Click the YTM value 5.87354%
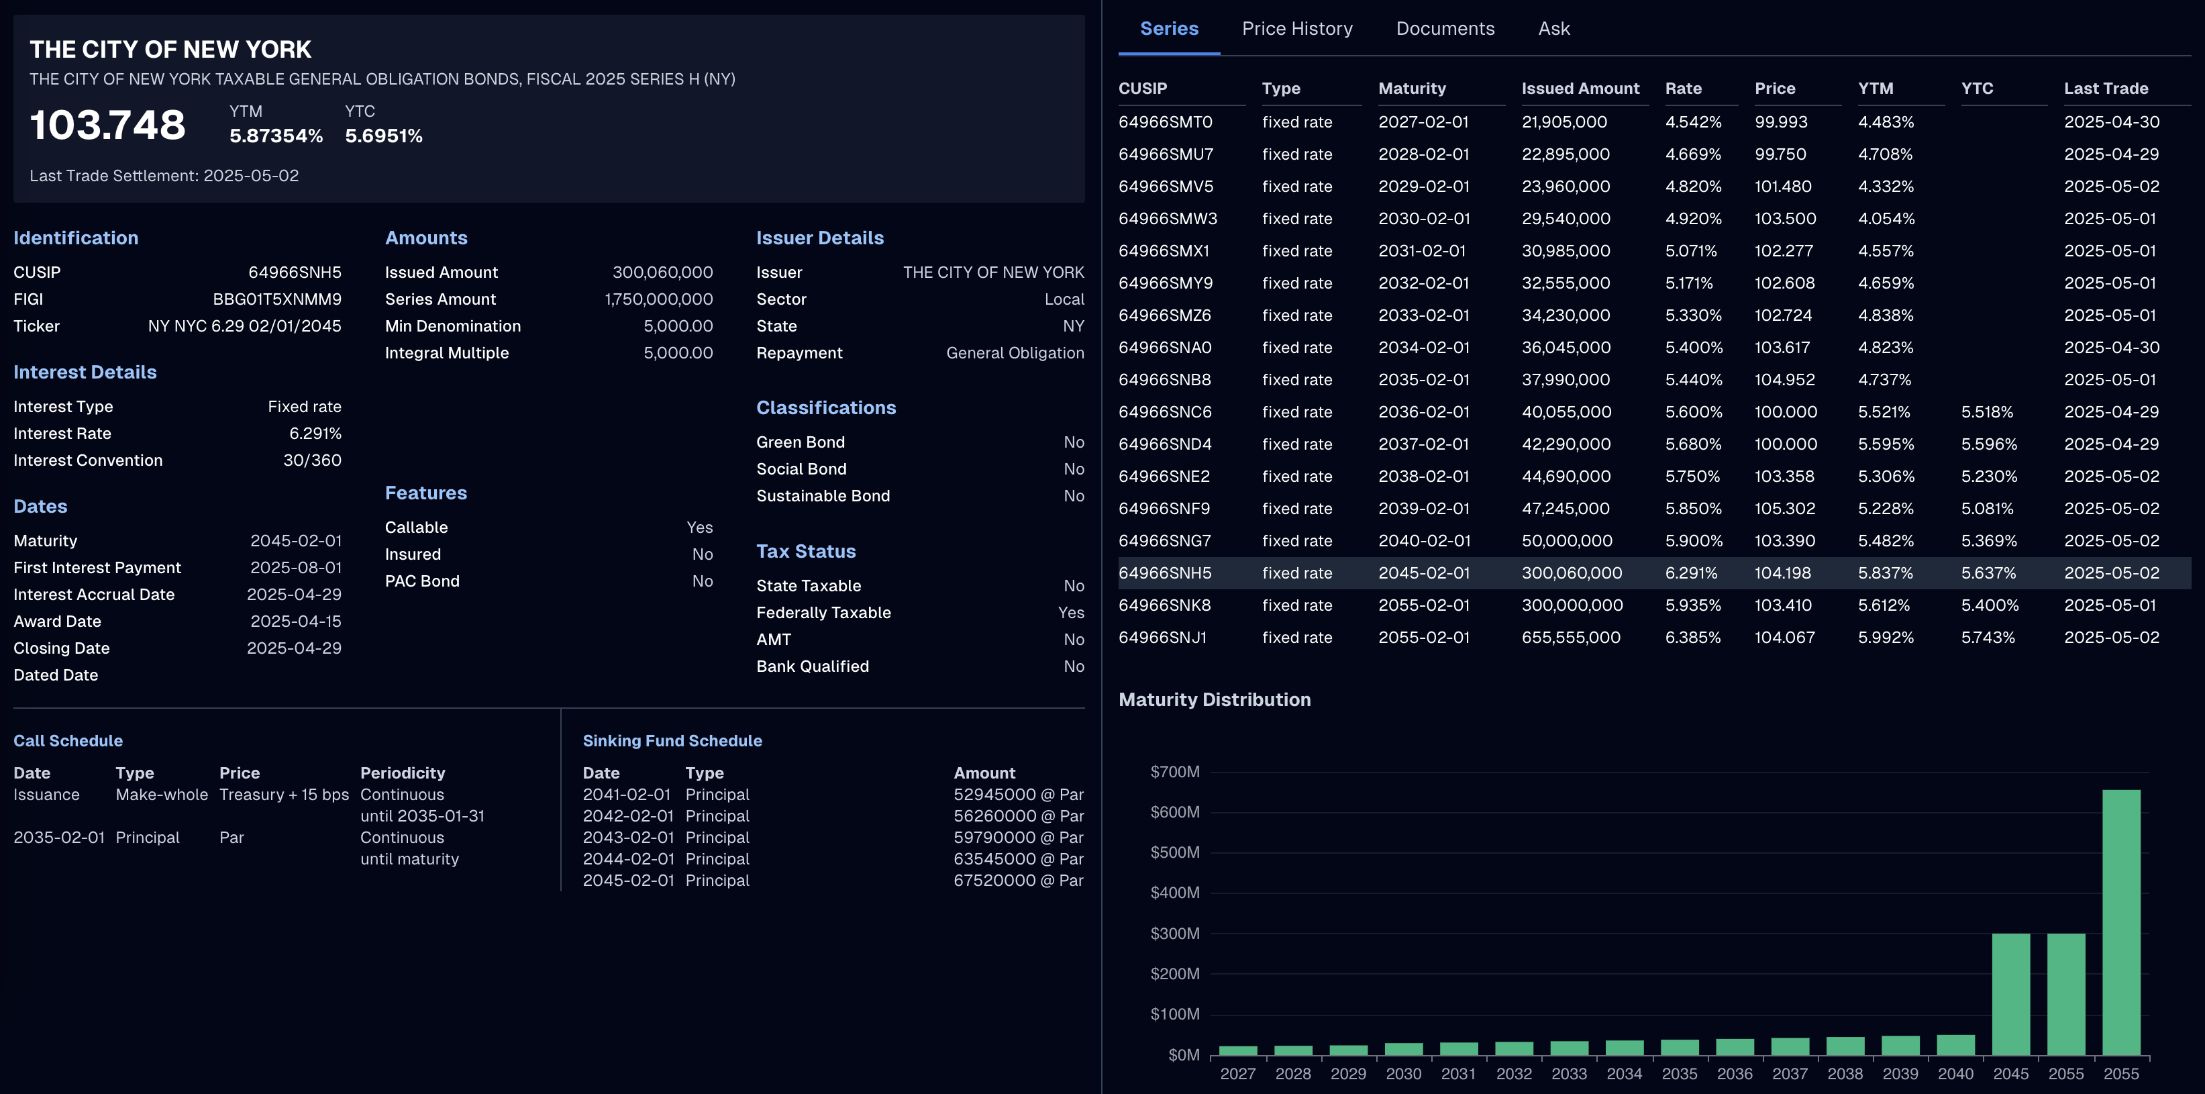 (276, 136)
